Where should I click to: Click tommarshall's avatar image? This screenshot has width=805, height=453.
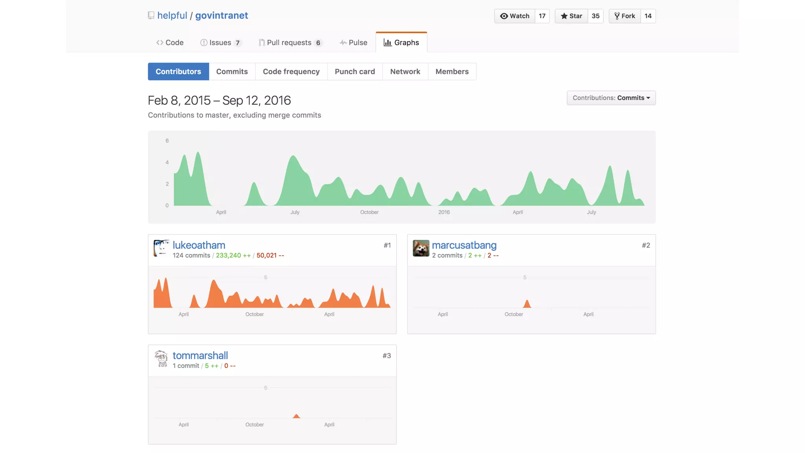[161, 359]
